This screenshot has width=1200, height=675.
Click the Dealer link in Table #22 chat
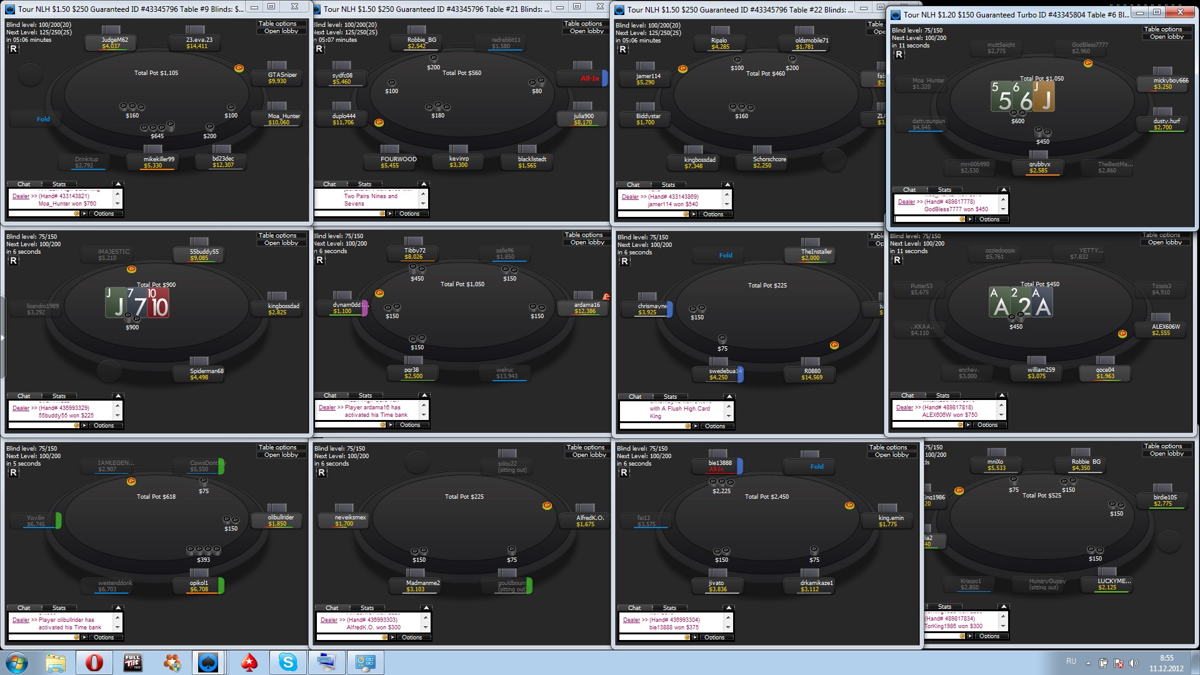click(630, 197)
